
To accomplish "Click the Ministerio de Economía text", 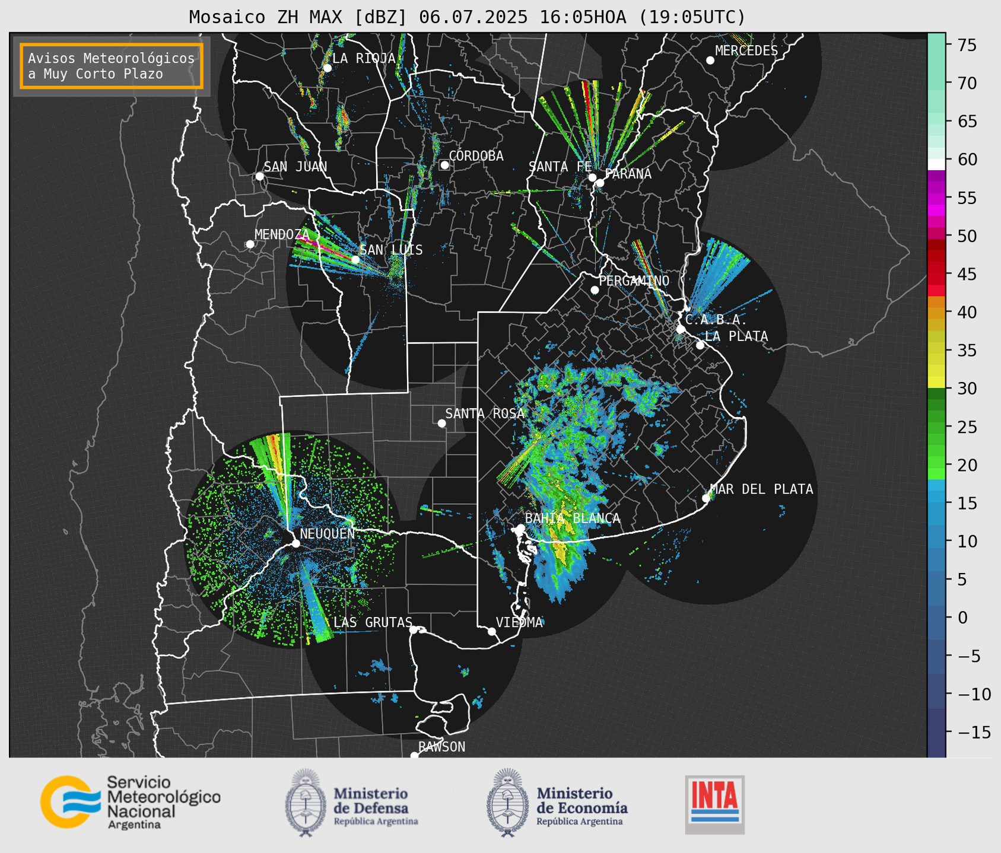I will 582,806.
